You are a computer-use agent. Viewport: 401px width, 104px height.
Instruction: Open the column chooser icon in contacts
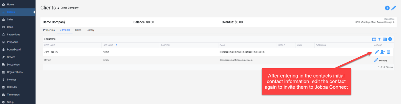point(374,39)
